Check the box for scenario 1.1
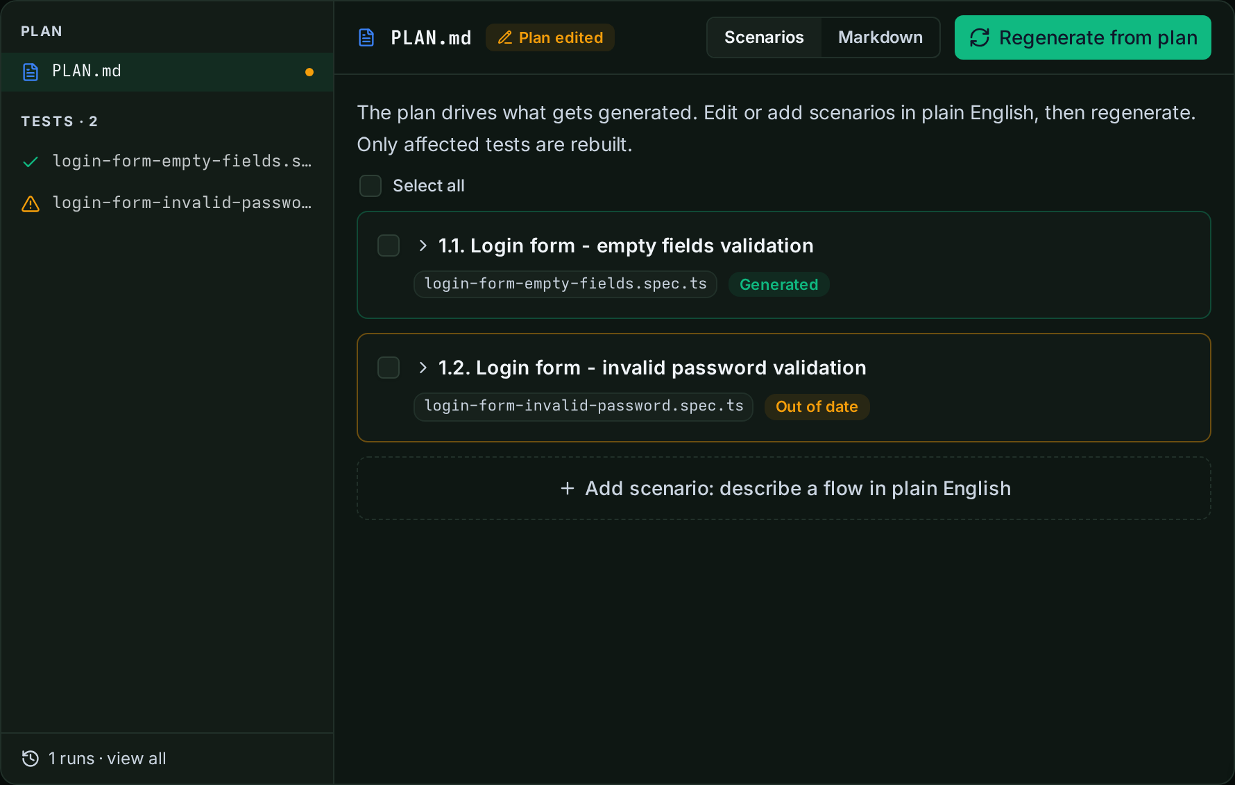 [x=389, y=245]
